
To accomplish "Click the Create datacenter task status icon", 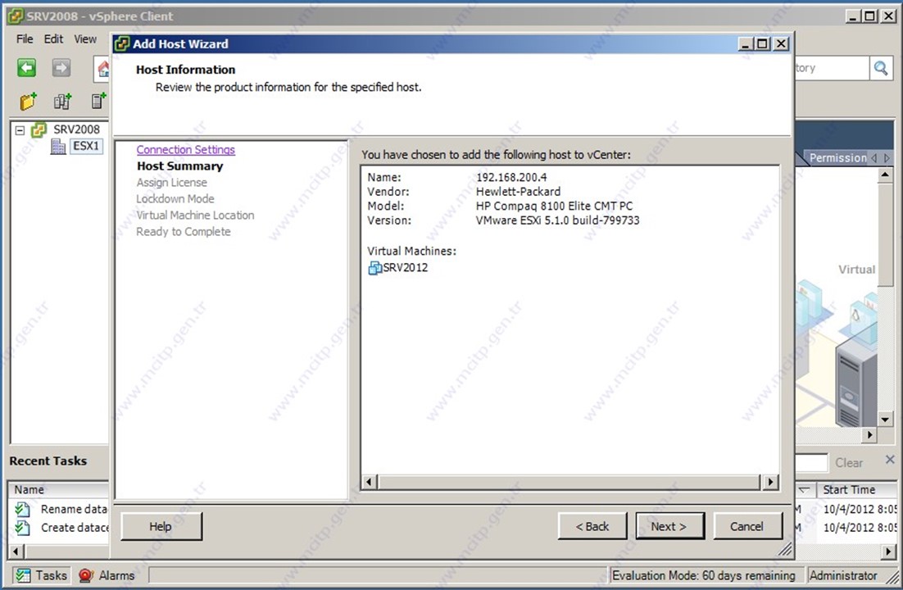I will pos(22,528).
